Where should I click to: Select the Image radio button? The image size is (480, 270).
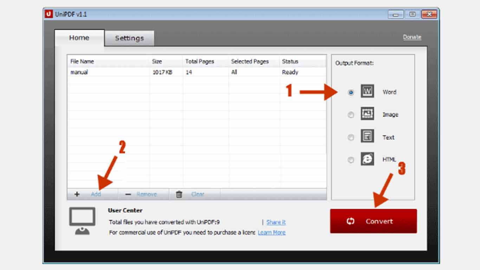click(x=351, y=115)
